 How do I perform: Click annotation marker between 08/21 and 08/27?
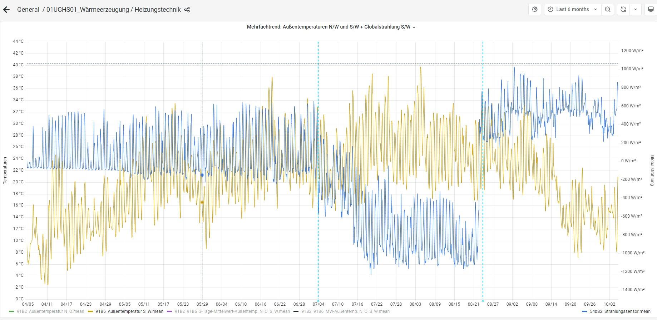click(483, 300)
